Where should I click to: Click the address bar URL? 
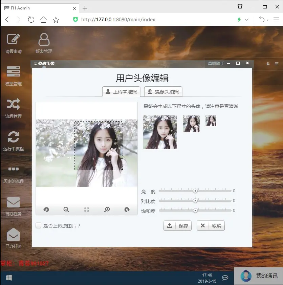pyautogui.click(x=118, y=20)
